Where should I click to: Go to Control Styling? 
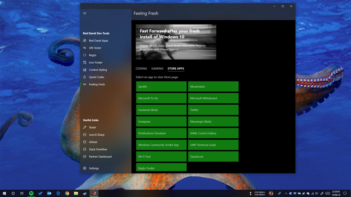click(x=106, y=70)
